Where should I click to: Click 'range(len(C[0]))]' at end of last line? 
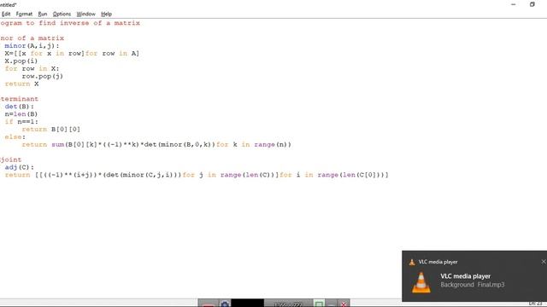coord(353,175)
